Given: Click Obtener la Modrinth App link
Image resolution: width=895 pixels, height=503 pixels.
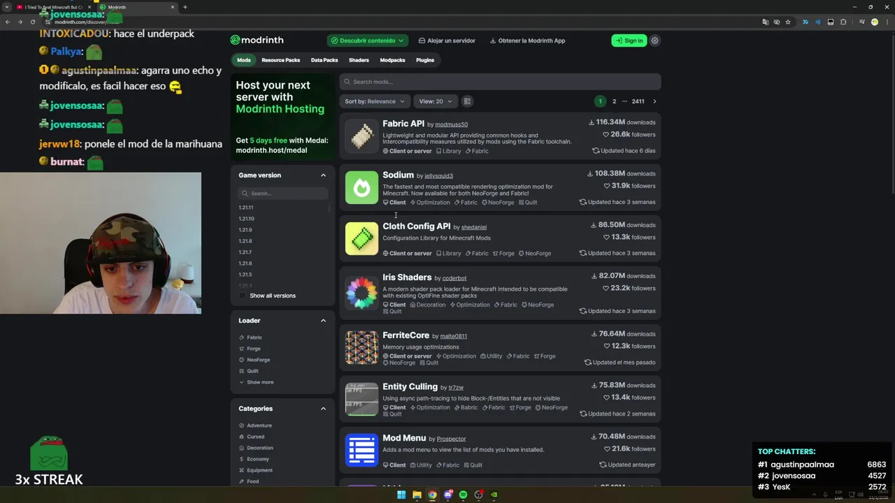Looking at the screenshot, I should pos(527,41).
